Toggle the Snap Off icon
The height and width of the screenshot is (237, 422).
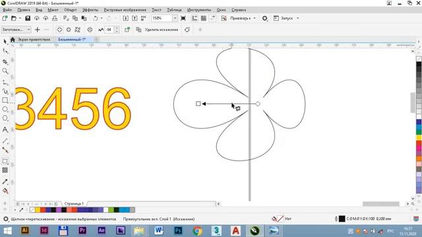pyautogui.click(x=224, y=18)
